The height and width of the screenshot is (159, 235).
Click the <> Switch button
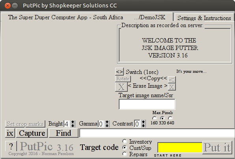pos(119,72)
